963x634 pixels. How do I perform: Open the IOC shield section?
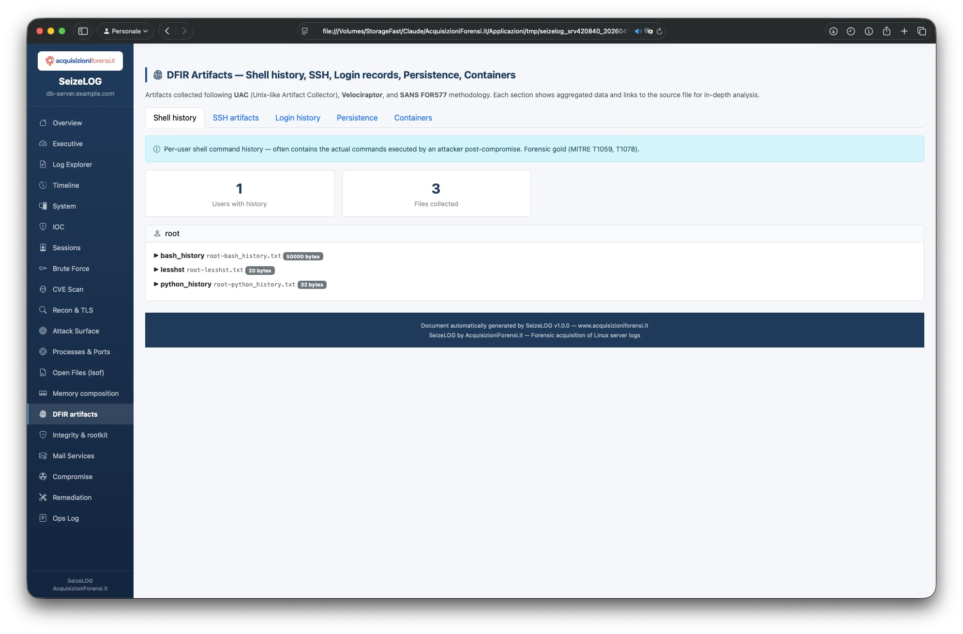click(x=43, y=226)
